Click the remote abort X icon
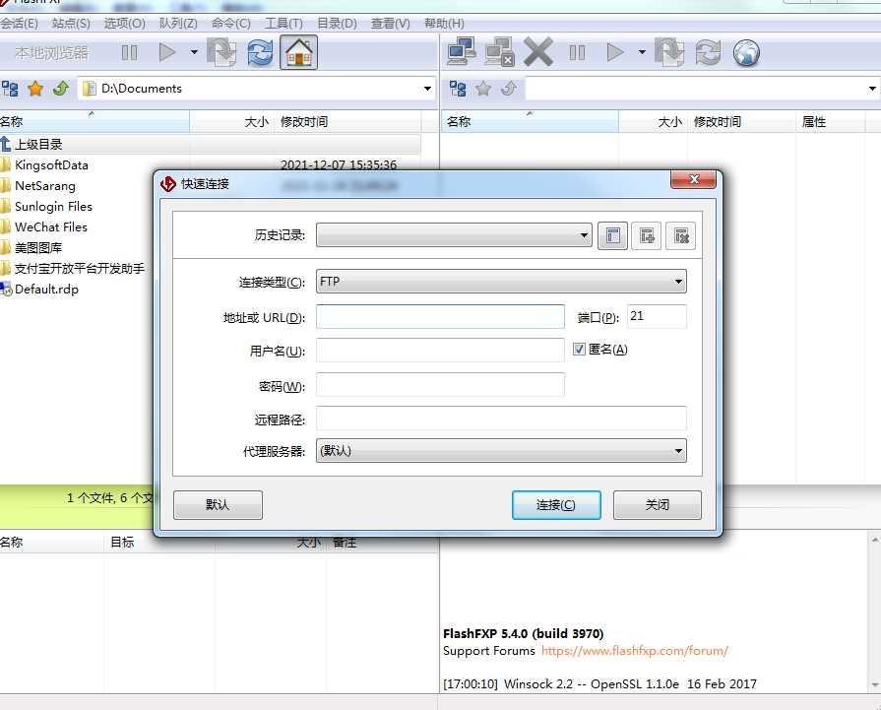The height and width of the screenshot is (710, 881). [x=538, y=52]
